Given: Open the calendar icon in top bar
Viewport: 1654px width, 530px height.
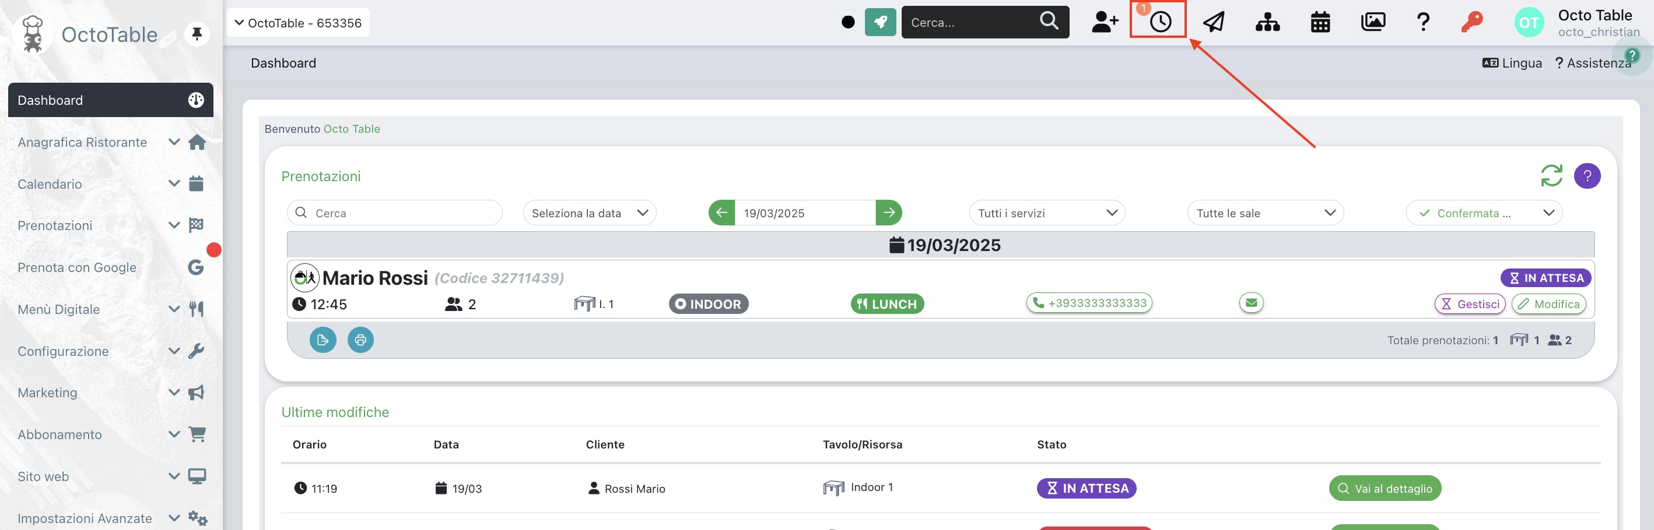Looking at the screenshot, I should click(x=1320, y=23).
